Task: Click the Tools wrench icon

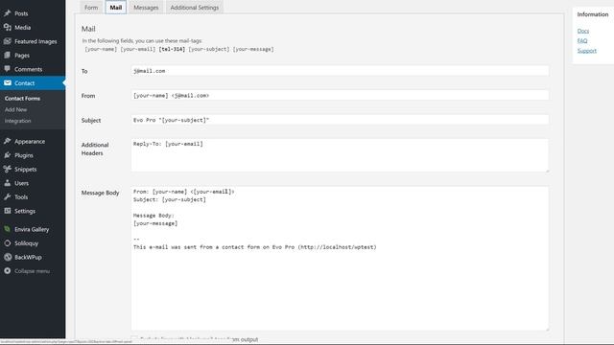Action: point(8,196)
